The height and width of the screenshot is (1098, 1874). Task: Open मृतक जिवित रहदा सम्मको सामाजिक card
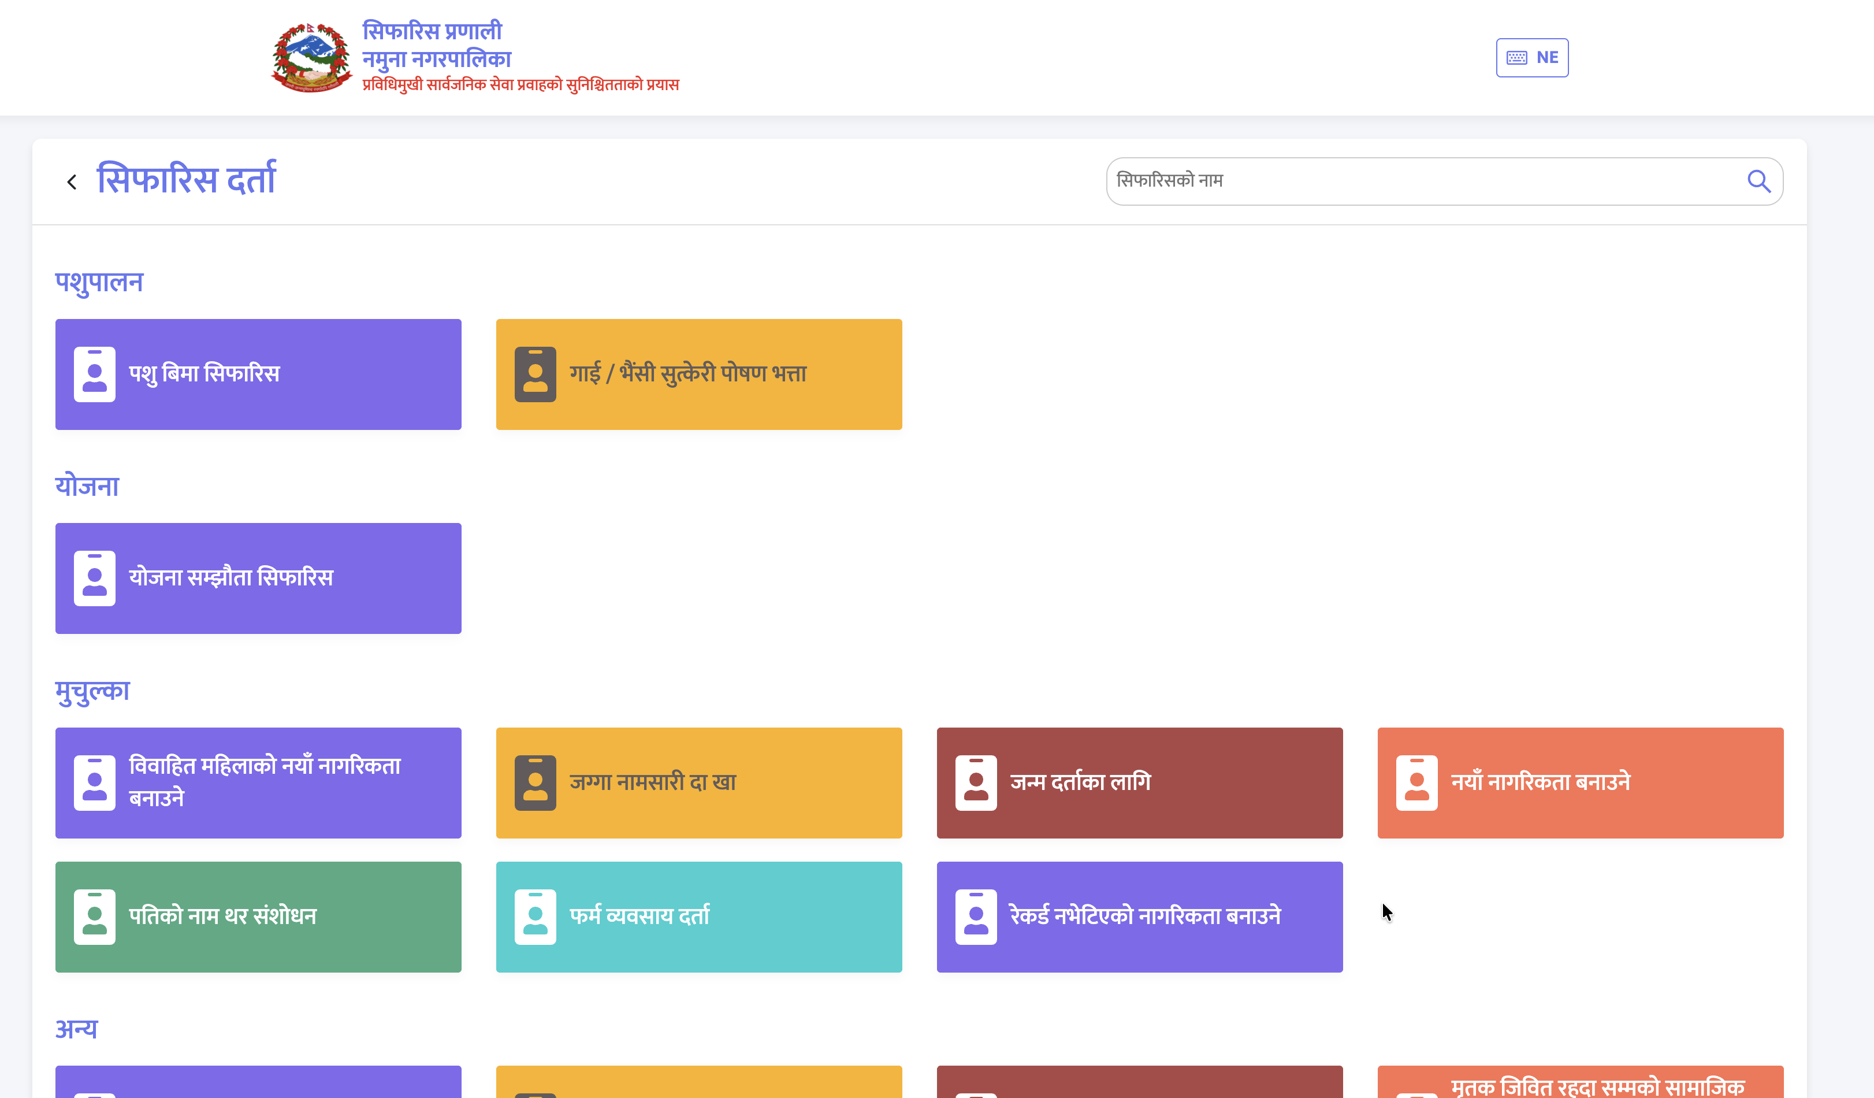coord(1579,1084)
